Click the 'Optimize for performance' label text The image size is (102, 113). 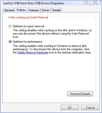pos(28,42)
